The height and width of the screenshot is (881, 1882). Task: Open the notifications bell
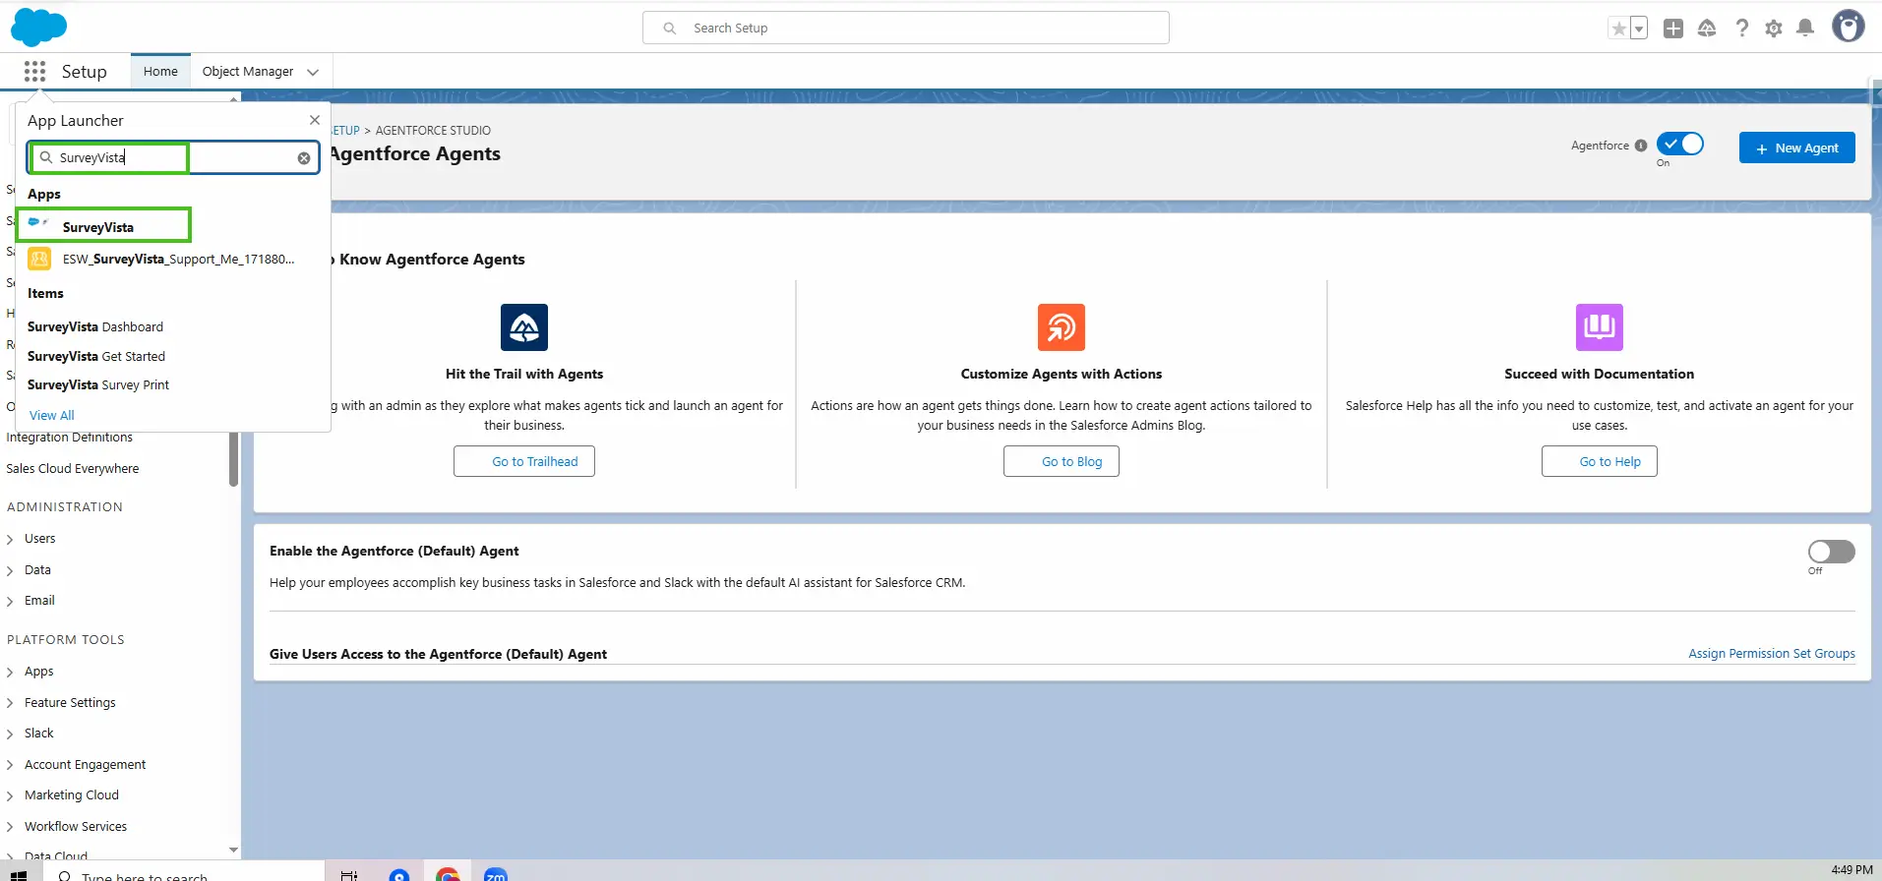[1804, 29]
